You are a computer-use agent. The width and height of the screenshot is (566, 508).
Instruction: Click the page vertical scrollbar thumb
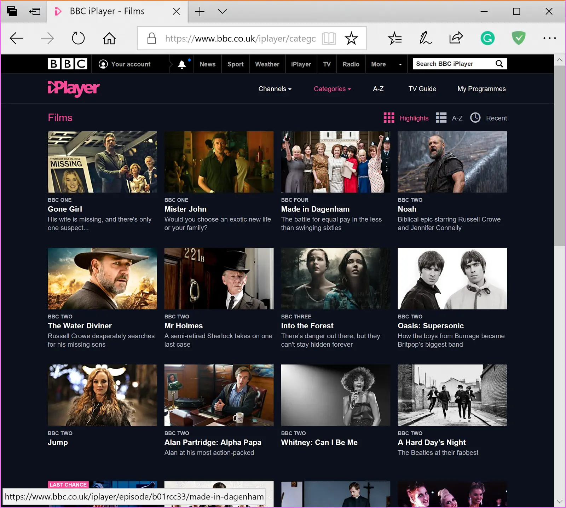click(560, 156)
